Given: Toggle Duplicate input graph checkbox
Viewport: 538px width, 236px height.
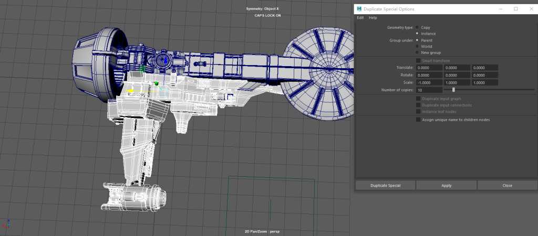Looking at the screenshot, I should point(418,99).
